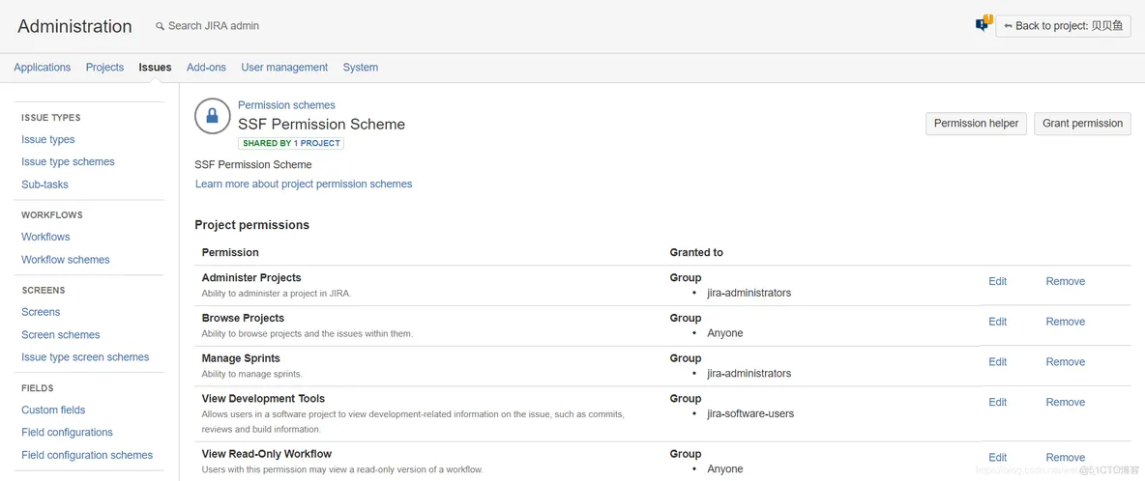Viewport: 1145px width, 481px height.
Task: Select the Issues tab
Action: [155, 67]
